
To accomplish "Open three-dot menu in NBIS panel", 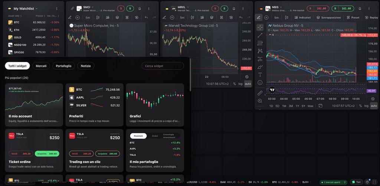I will click(368, 9).
